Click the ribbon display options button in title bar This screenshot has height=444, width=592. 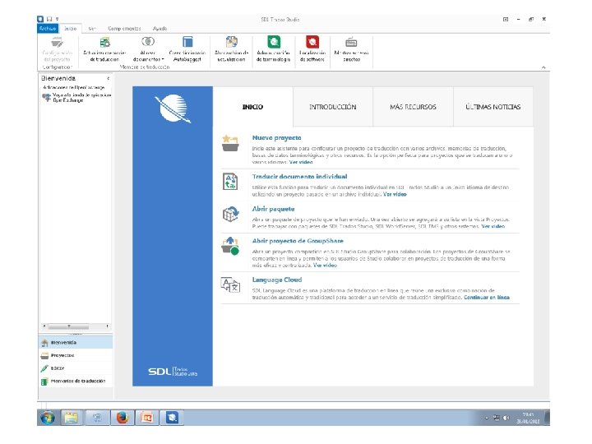point(506,19)
